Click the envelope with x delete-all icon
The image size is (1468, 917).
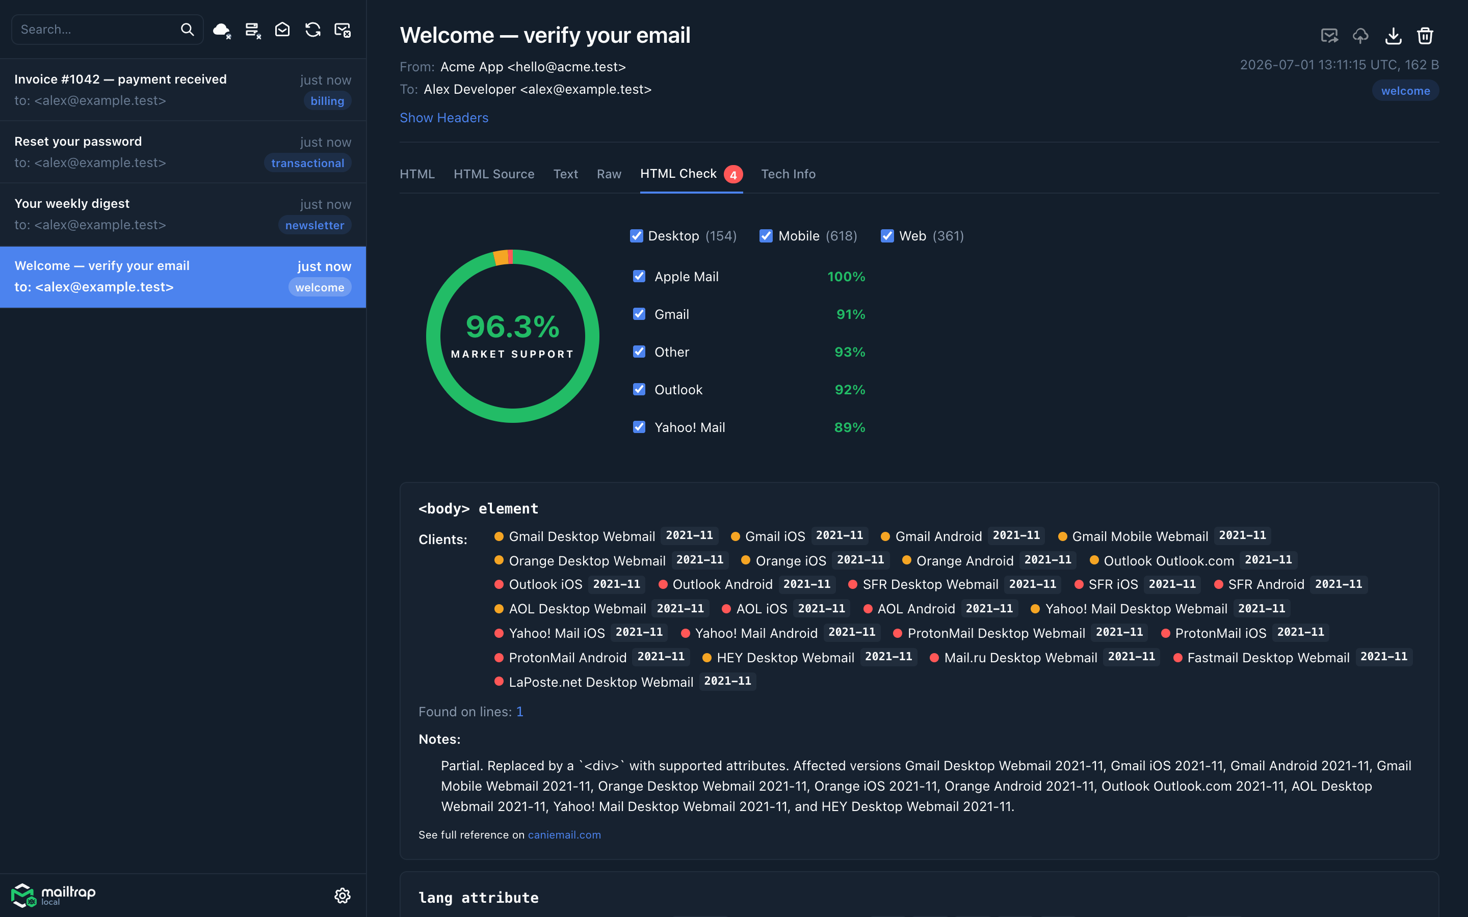coord(343,30)
